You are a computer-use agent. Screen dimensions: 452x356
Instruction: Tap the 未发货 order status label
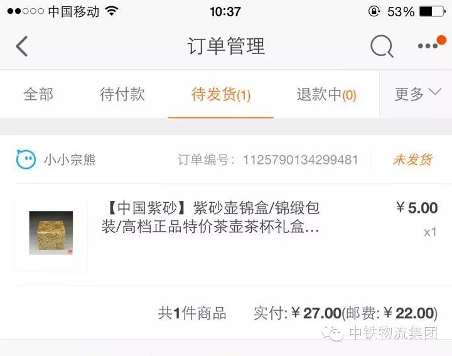point(412,159)
